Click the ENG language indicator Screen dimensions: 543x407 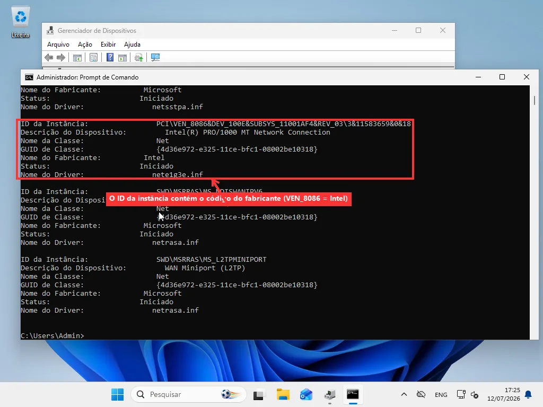[x=441, y=394]
